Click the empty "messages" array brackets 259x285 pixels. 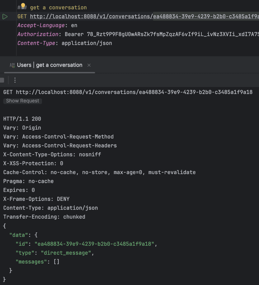[x=56, y=262]
